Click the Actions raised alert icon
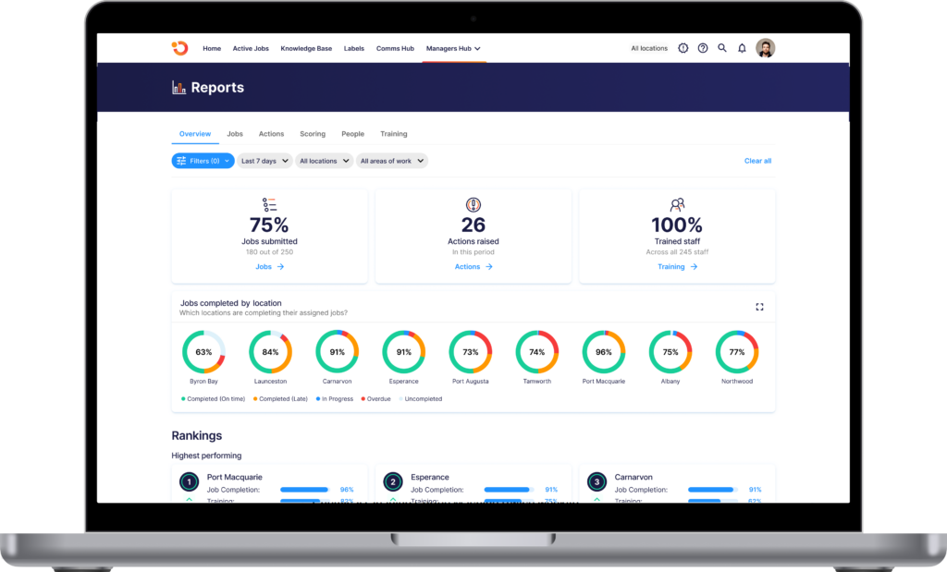 [x=473, y=205]
